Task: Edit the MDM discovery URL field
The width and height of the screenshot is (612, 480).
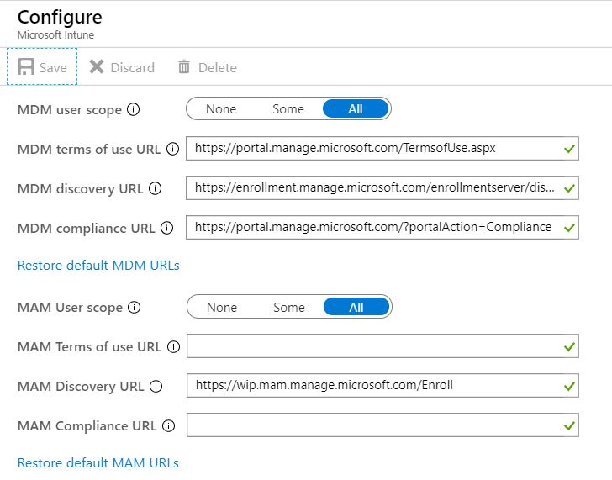Action: coord(382,187)
